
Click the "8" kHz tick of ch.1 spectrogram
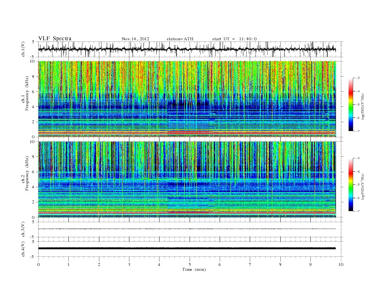(x=34, y=77)
